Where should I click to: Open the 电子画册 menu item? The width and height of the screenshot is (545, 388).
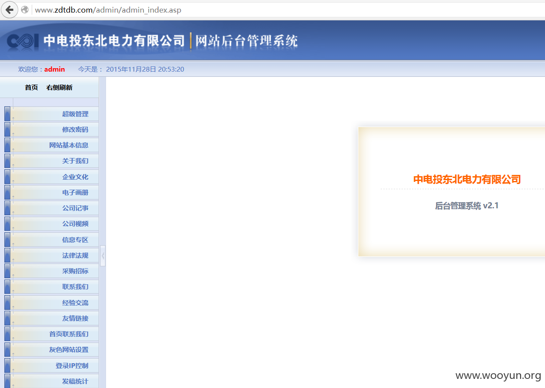75,192
